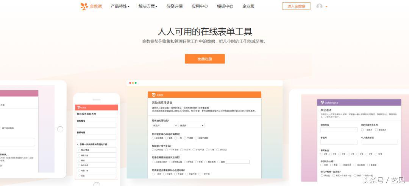Open 模板中心 page
This screenshot has width=409, height=186.
click(225, 6)
